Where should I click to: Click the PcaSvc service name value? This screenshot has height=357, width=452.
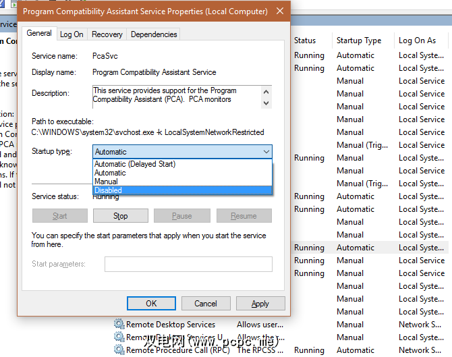105,56
